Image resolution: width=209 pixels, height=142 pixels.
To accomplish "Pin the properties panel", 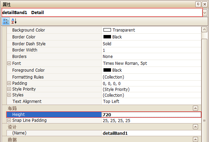I will pyautogui.click(x=198, y=4).
